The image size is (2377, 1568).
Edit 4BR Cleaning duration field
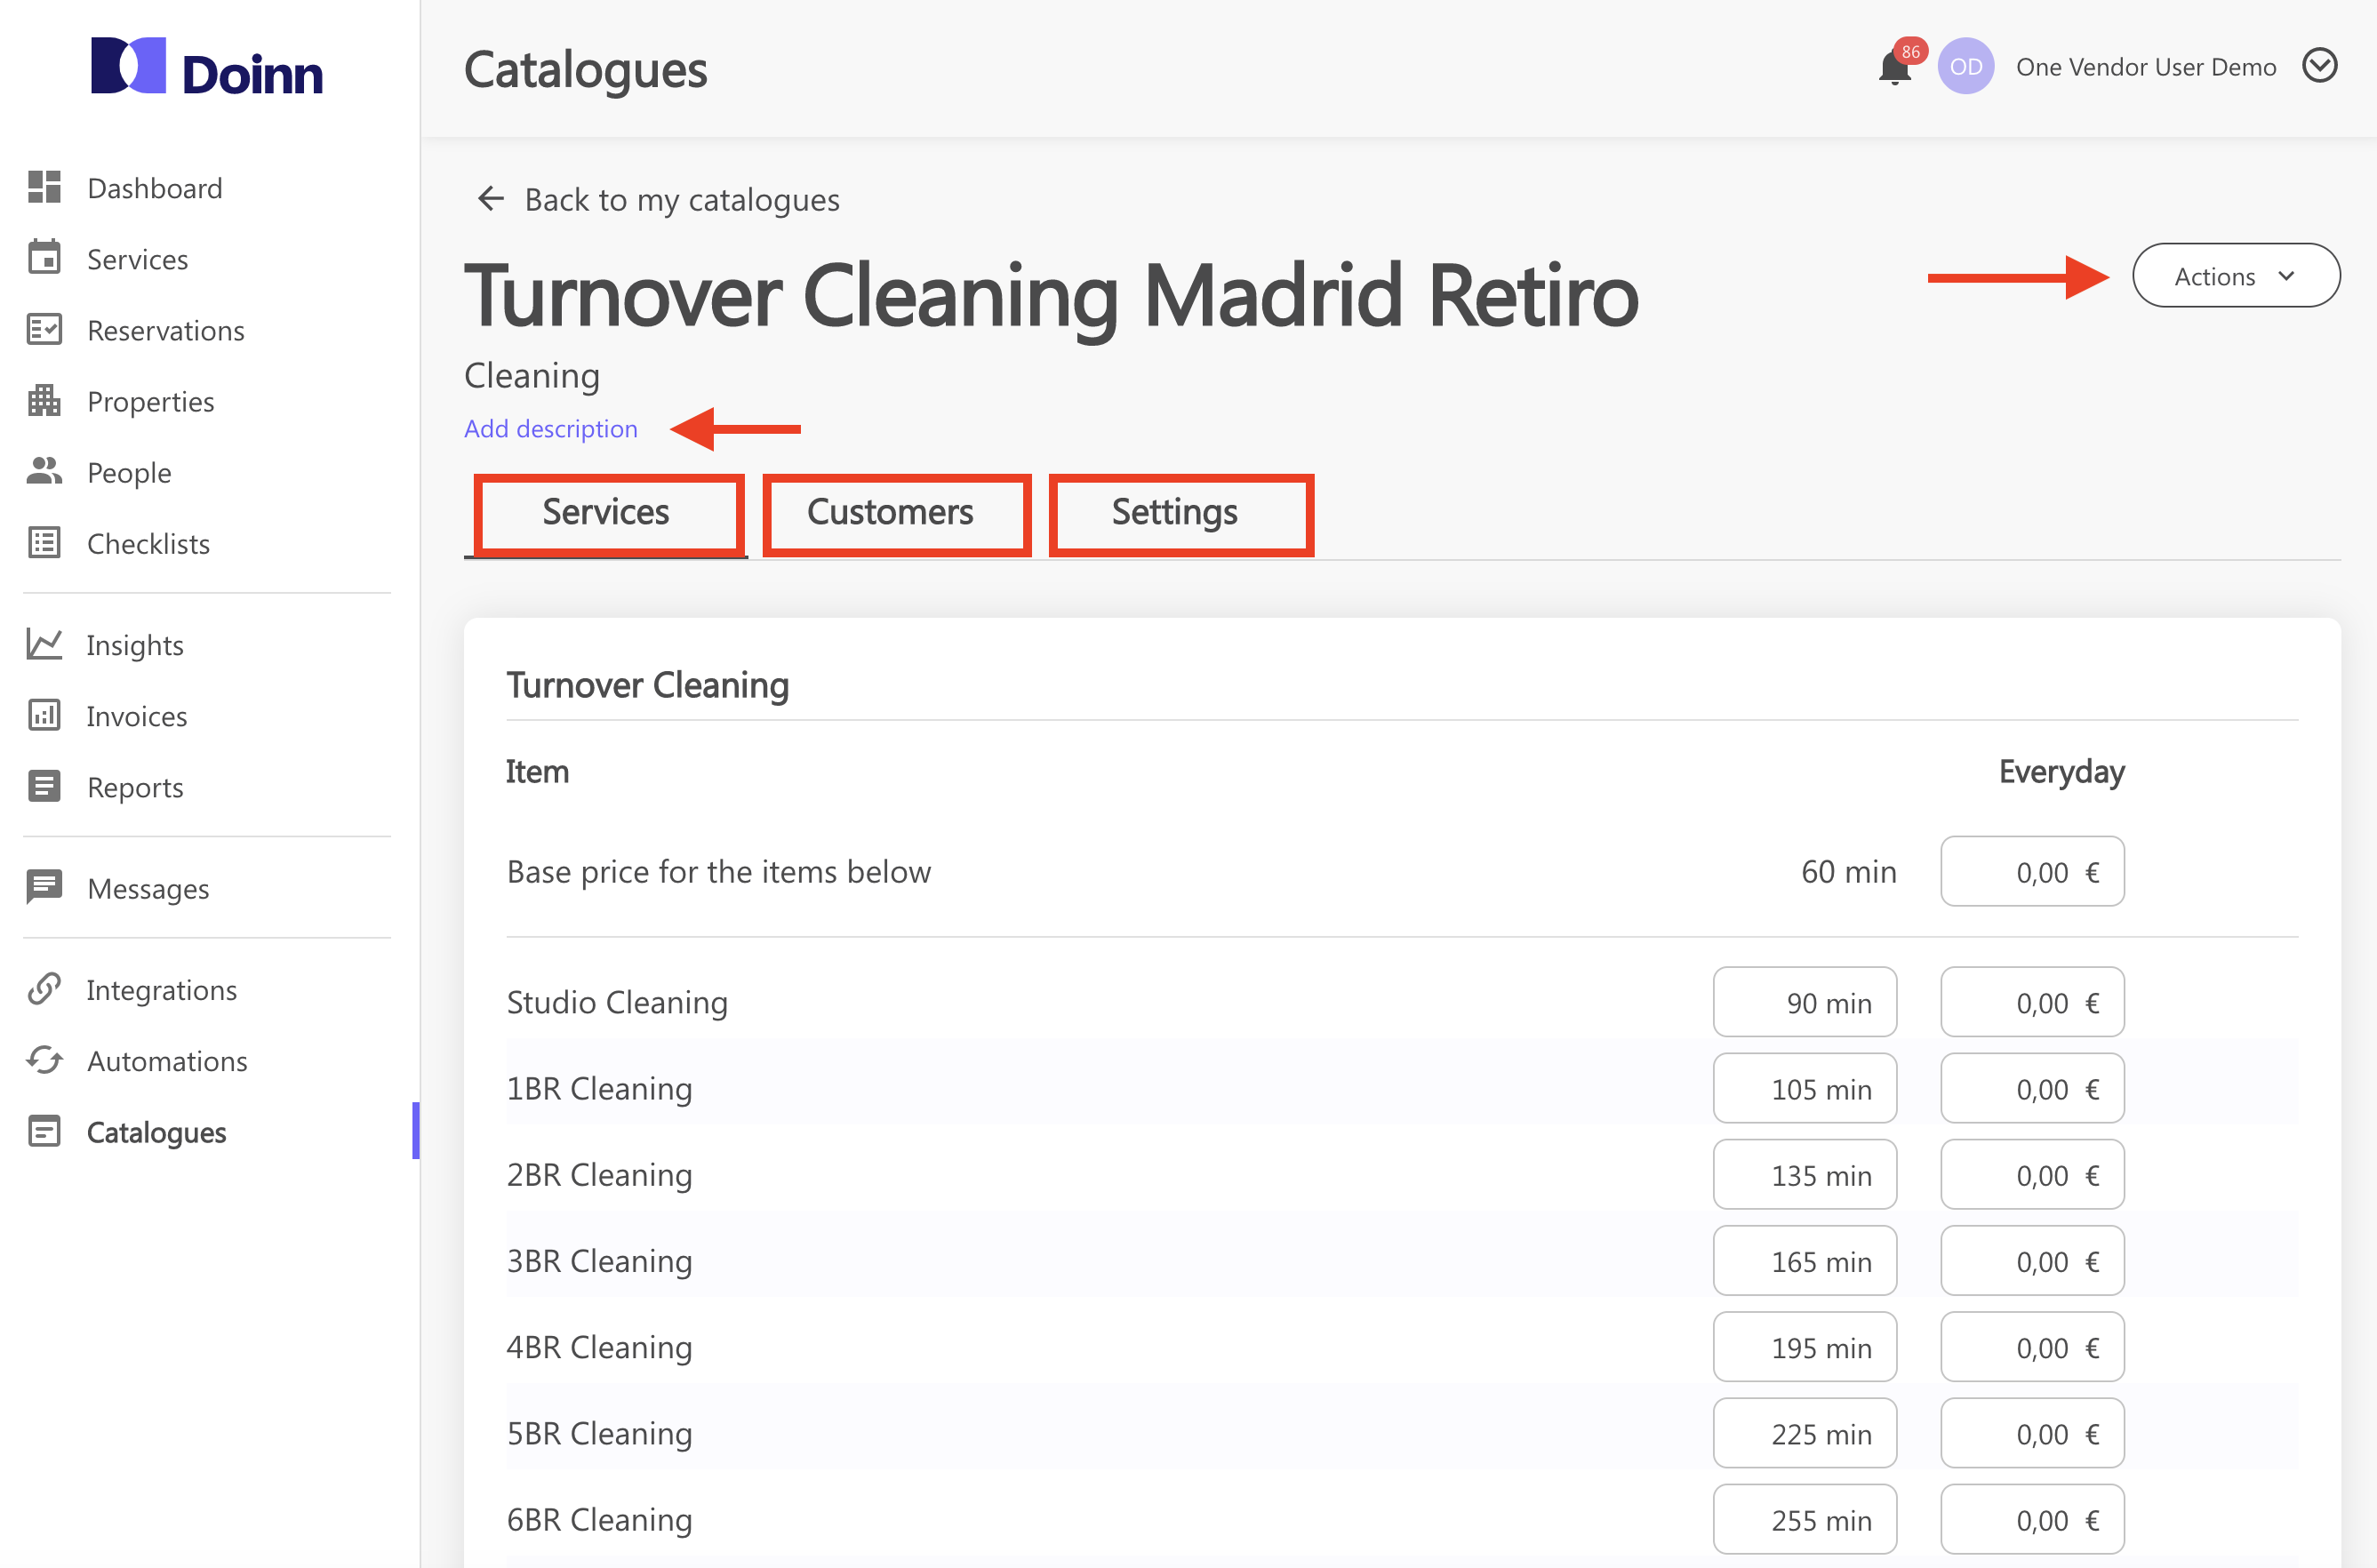click(1804, 1347)
